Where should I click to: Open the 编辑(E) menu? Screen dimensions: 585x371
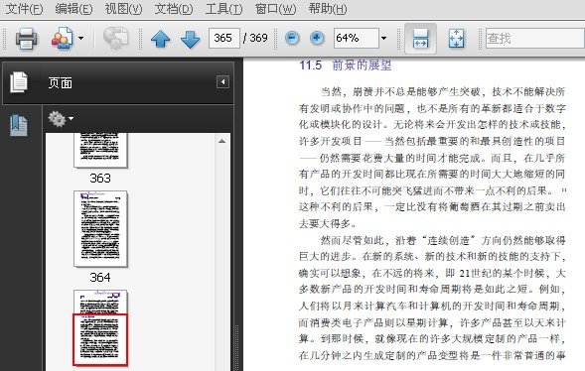(x=73, y=9)
